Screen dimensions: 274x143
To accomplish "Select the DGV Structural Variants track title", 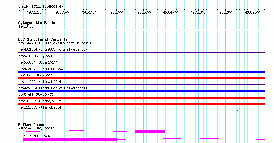I will 43,39.
